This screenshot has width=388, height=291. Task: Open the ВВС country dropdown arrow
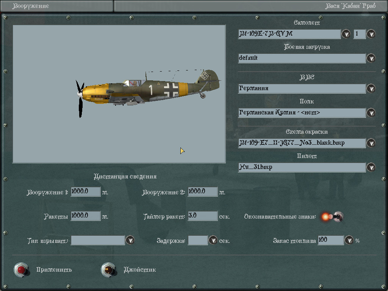pyautogui.click(x=371, y=88)
